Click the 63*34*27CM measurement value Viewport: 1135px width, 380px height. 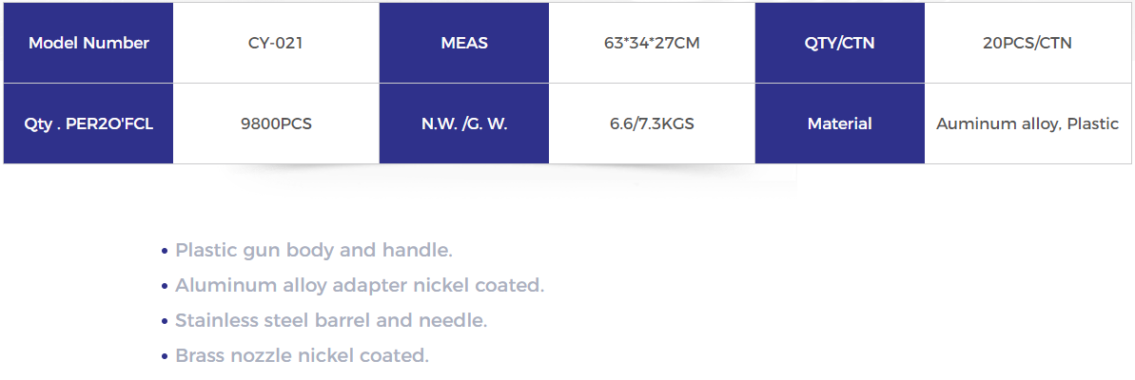[x=652, y=43]
